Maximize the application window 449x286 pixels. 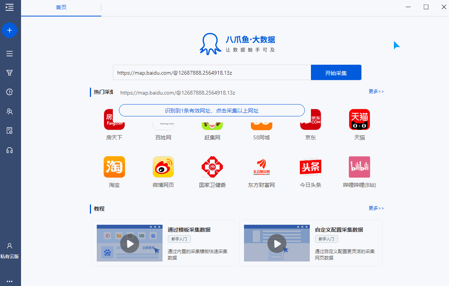pos(426,7)
